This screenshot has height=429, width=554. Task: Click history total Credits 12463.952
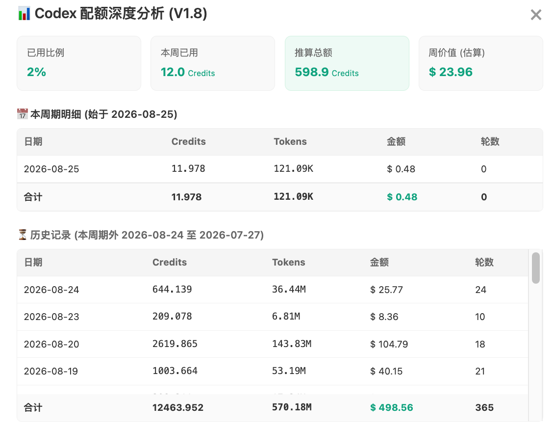point(177,407)
